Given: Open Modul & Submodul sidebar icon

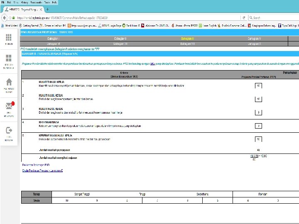Looking at the screenshot, I should tap(9, 58).
